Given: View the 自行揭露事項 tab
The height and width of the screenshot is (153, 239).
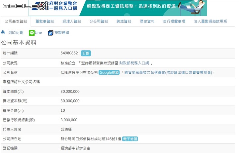Looking at the screenshot, I should [174, 21].
